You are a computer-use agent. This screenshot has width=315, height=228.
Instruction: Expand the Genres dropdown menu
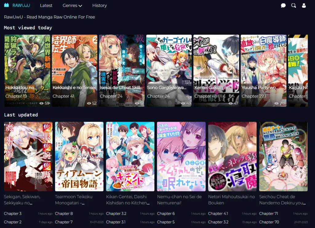(72, 6)
